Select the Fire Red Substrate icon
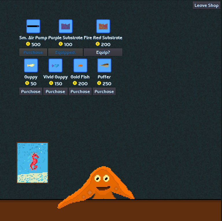This screenshot has height=221, width=222. tap(103, 26)
